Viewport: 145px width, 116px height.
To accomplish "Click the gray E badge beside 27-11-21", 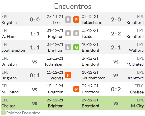I will (x=68, y=20).
